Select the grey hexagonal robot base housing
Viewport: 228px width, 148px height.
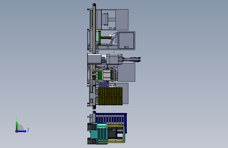114,59
